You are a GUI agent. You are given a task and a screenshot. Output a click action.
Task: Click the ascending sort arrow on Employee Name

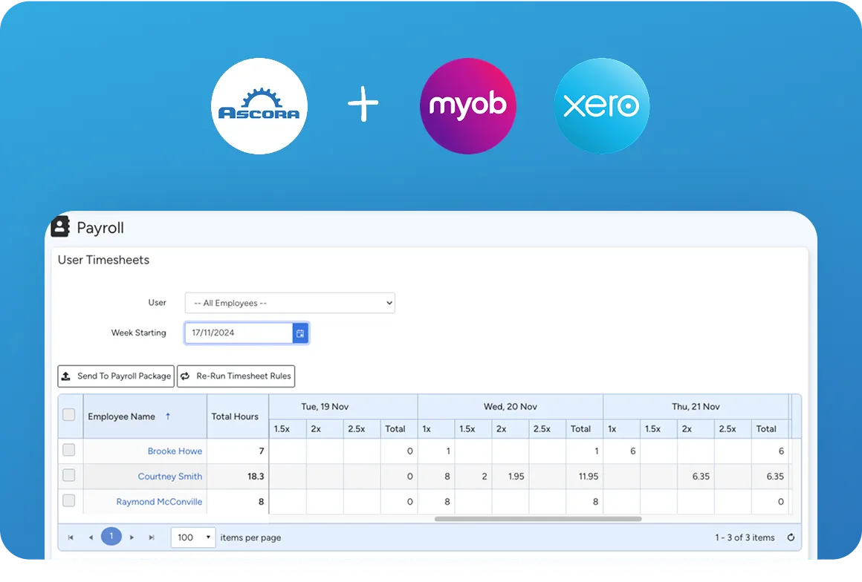tap(168, 416)
